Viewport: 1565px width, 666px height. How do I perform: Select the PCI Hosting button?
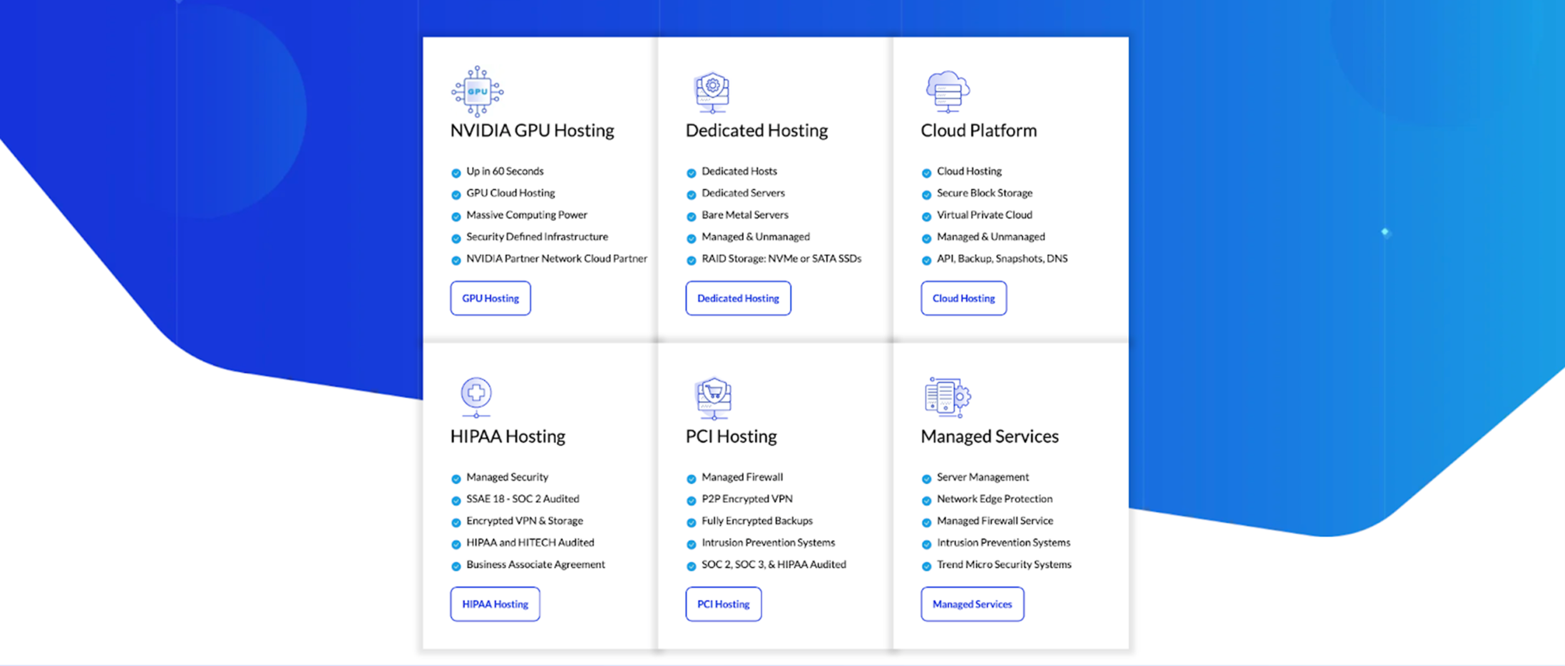click(x=723, y=604)
